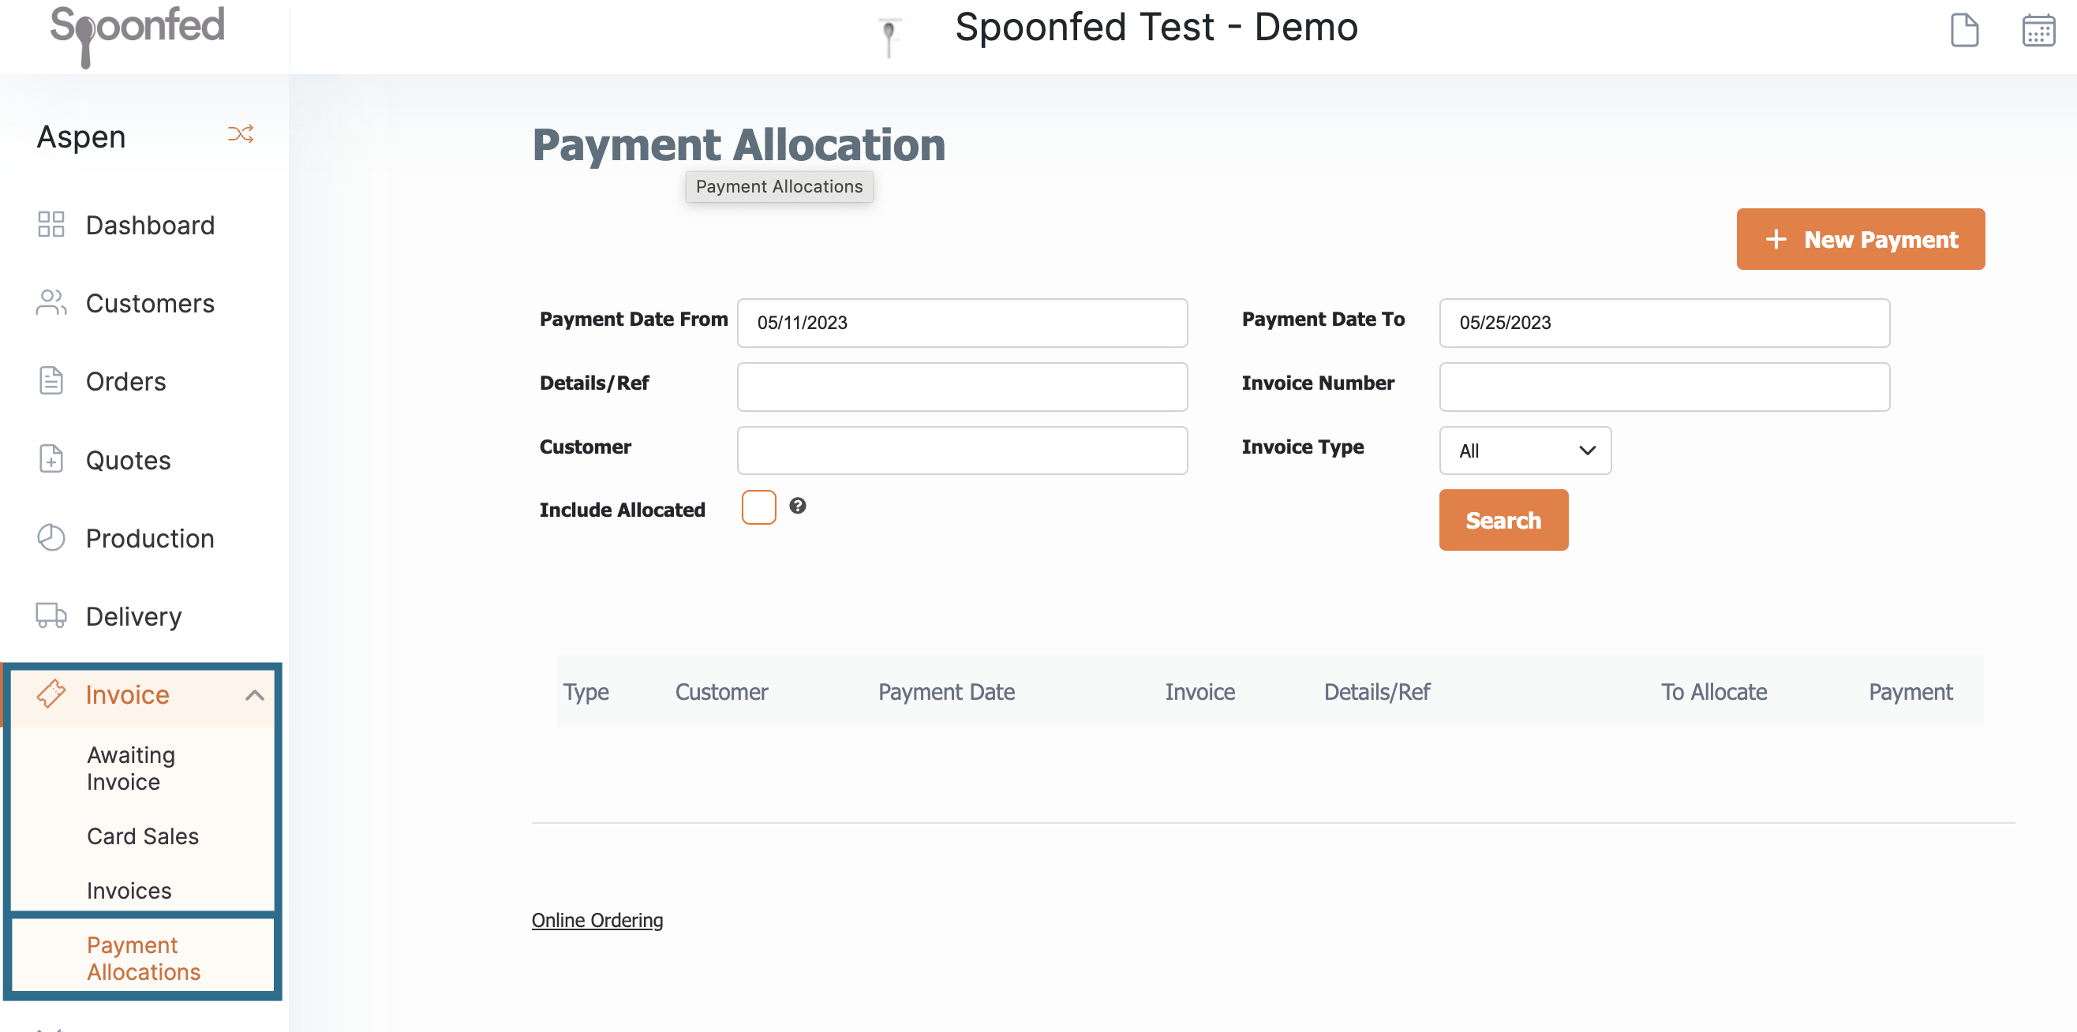The height and width of the screenshot is (1032, 2077).
Task: Click the Quotes document-plus icon
Action: pos(51,458)
